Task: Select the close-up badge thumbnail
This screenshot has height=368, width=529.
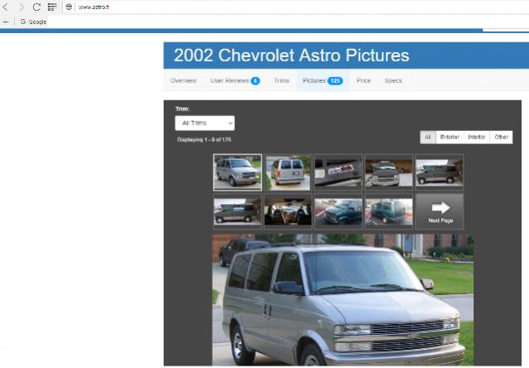Action: pos(338,172)
